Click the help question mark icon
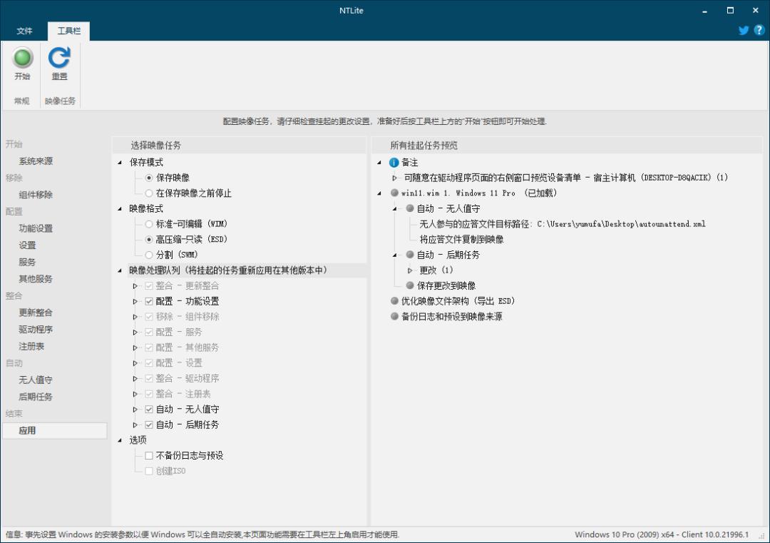This screenshot has width=770, height=543. [758, 30]
